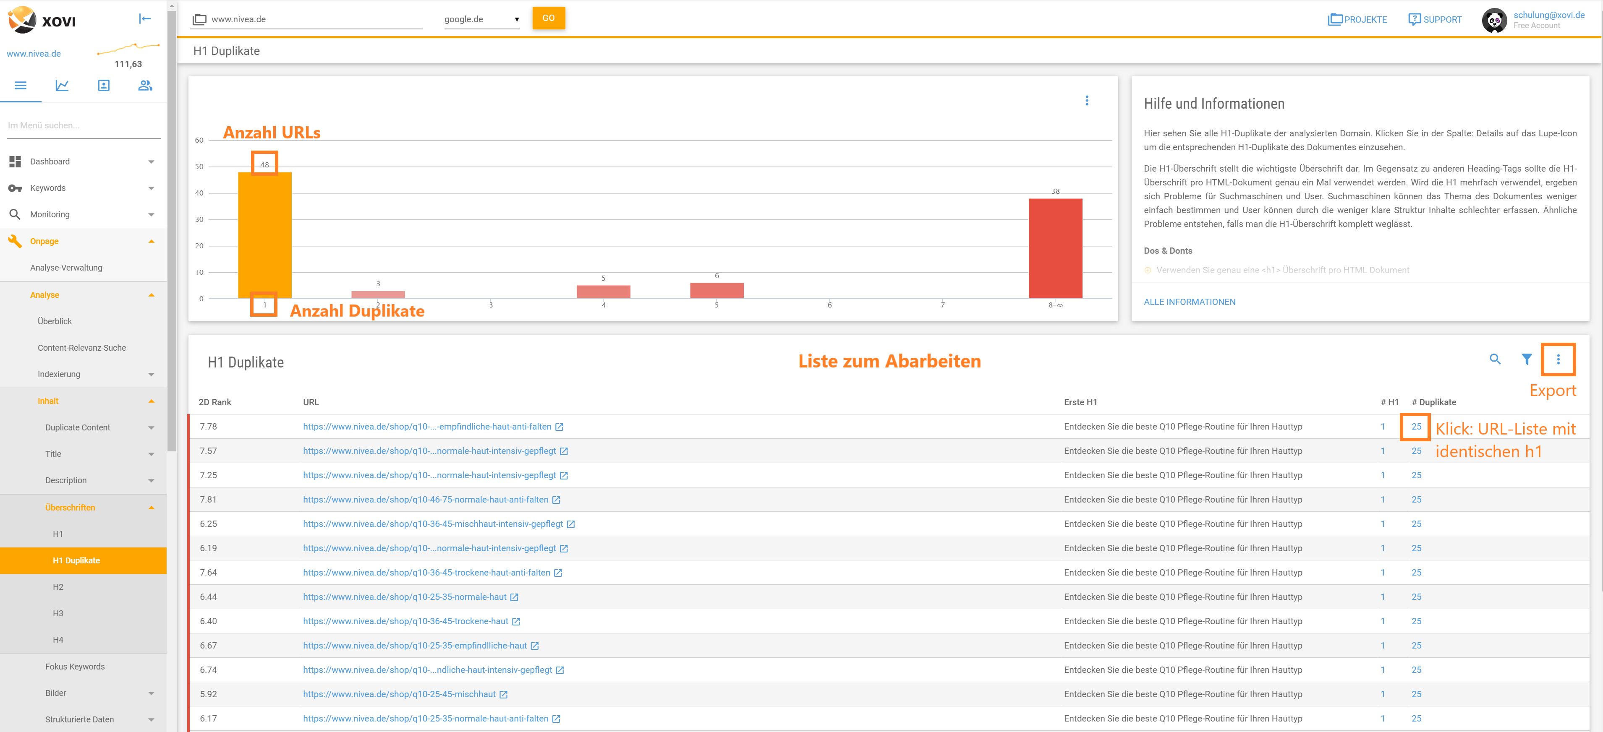Click the XOVI logo
Screen dimensions: 1603x732
(x=42, y=20)
